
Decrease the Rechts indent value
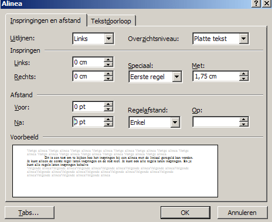(108, 78)
